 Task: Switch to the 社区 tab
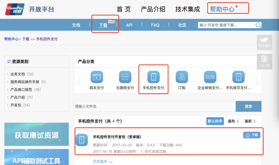182,25
